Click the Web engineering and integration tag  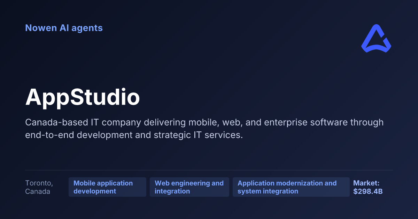click(x=189, y=187)
